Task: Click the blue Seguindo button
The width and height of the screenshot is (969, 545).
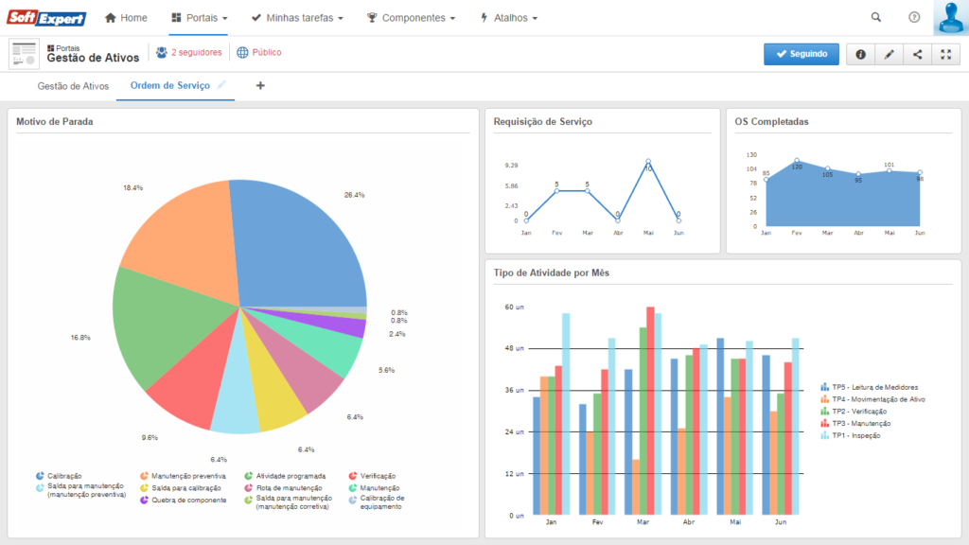Action: point(801,54)
